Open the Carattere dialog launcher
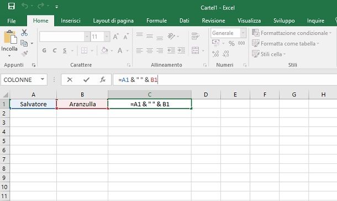 click(x=129, y=65)
